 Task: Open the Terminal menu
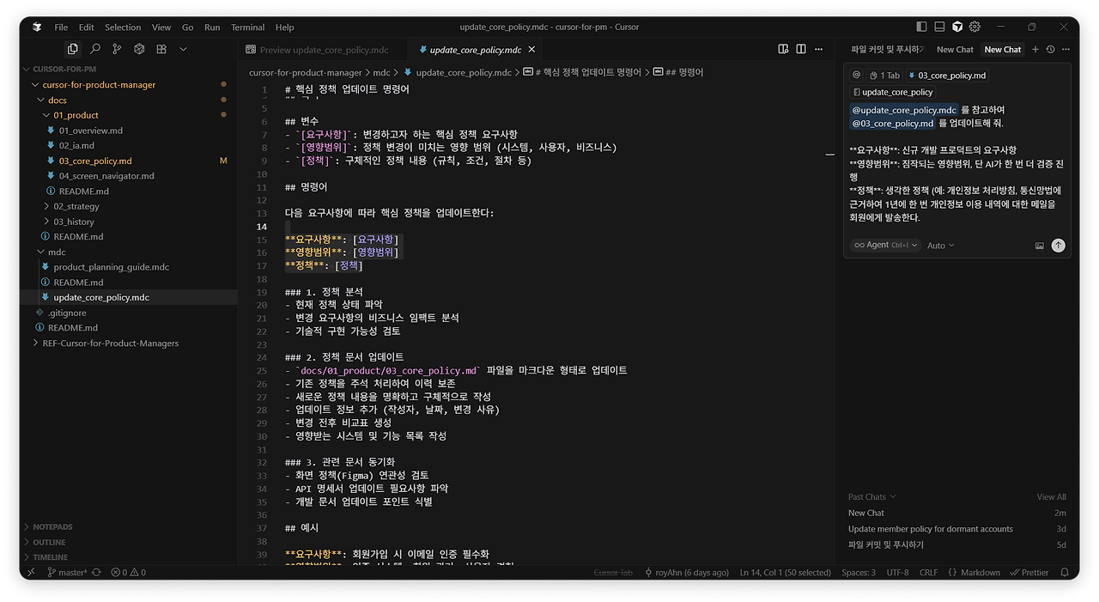(x=247, y=27)
